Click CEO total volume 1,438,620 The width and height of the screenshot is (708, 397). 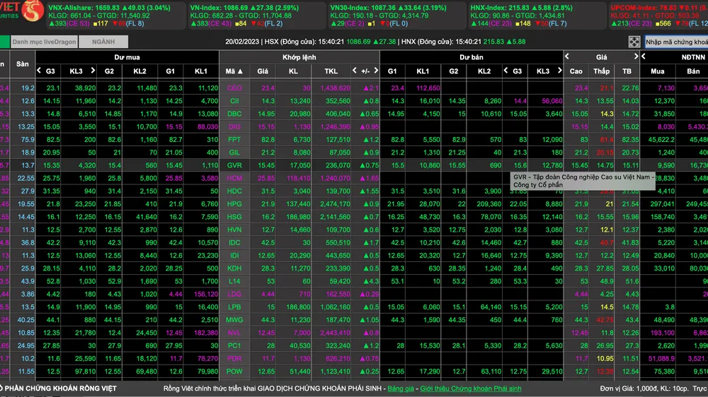(335, 88)
